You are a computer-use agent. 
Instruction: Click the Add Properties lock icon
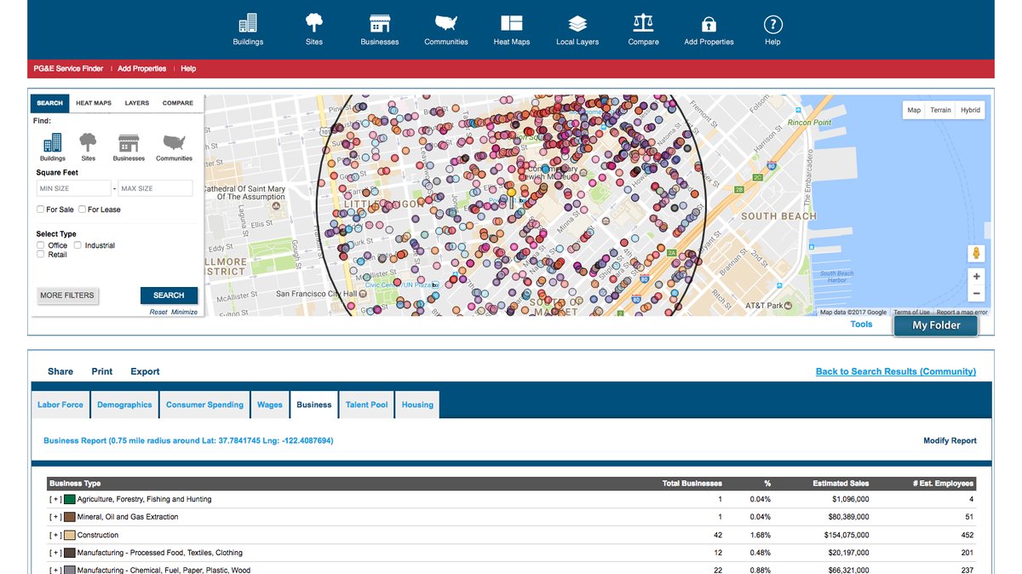[x=709, y=24]
